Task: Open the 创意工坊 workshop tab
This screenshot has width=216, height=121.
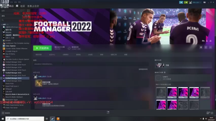Action: pos(114,55)
